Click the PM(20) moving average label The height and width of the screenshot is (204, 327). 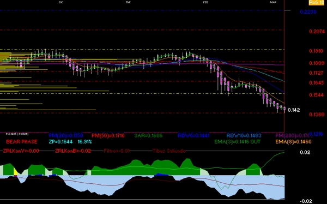point(66,136)
